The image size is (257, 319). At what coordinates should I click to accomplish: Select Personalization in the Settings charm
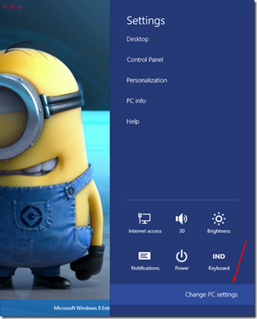coord(147,80)
